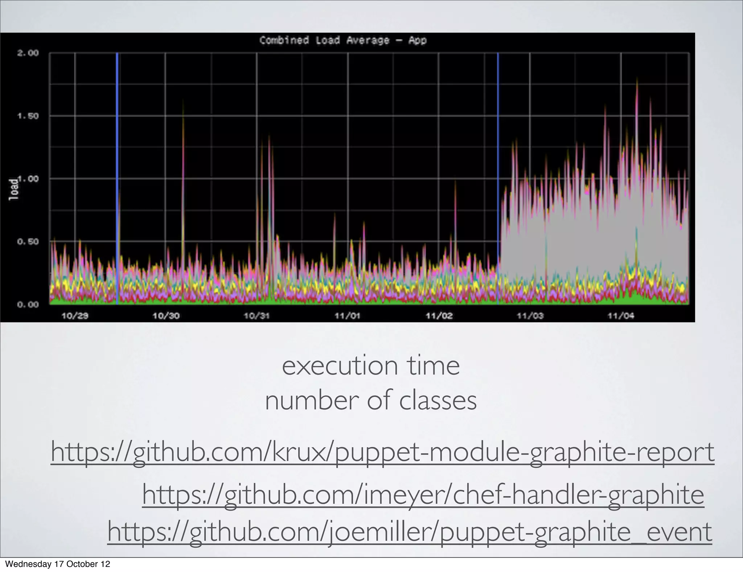Click the 11/03 x-axis date label
This screenshot has width=743, height=572.
(x=530, y=315)
